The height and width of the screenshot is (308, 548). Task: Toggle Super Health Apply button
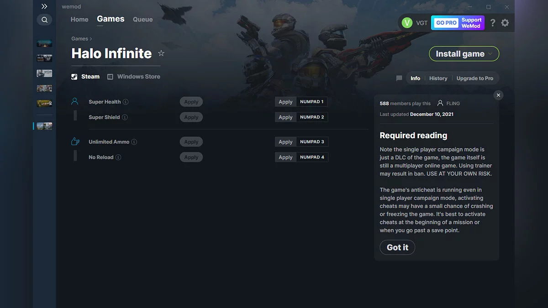191,102
